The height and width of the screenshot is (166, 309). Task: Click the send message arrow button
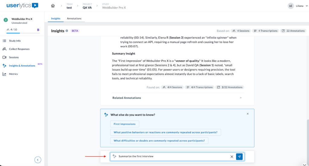click(x=239, y=157)
